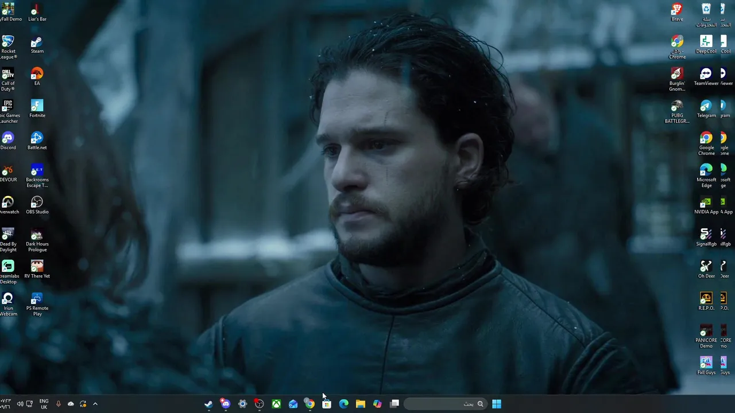Image resolution: width=735 pixels, height=413 pixels.
Task: Expand hidden system tray icons chevron
Action: [95, 404]
